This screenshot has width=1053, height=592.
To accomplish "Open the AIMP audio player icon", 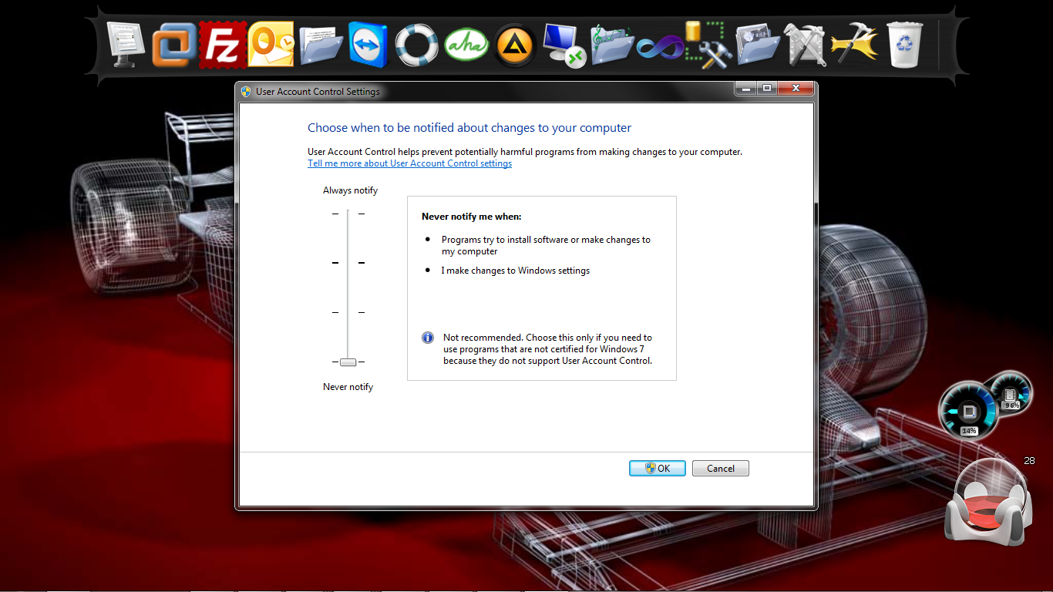I will (514, 45).
